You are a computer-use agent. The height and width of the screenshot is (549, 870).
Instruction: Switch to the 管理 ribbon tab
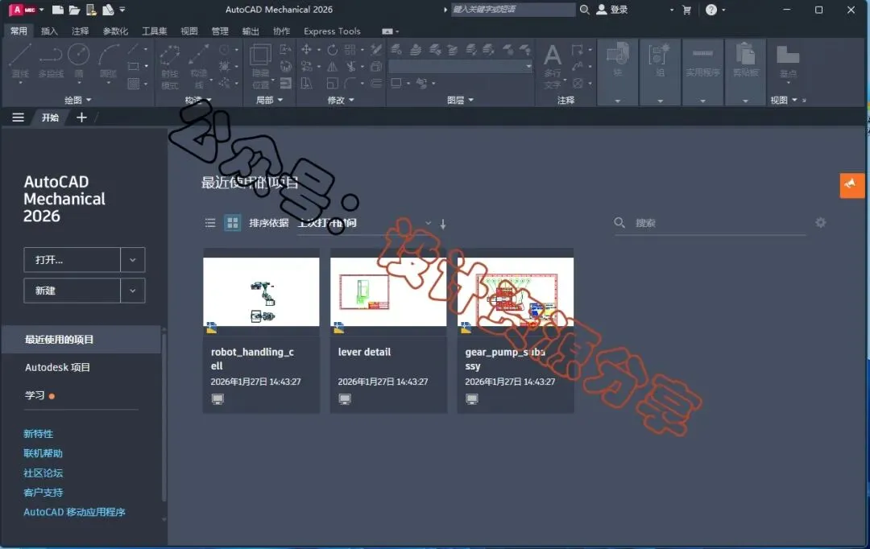220,31
